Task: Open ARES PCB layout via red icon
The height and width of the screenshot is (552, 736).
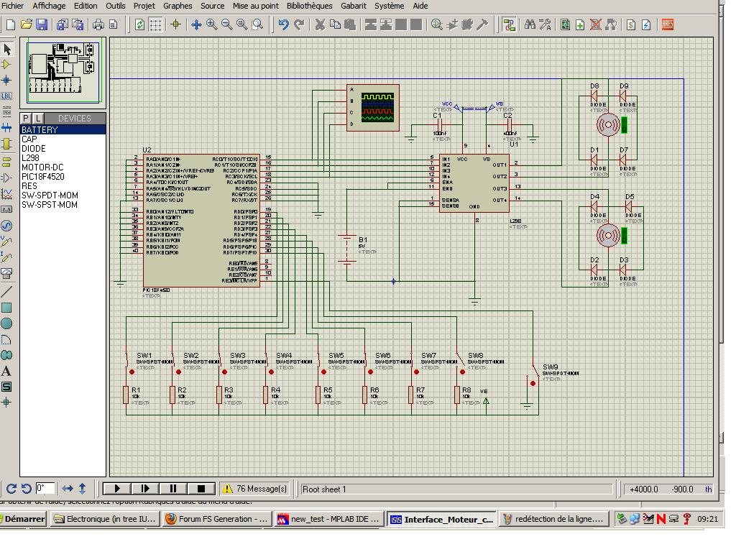Action: click(667, 24)
